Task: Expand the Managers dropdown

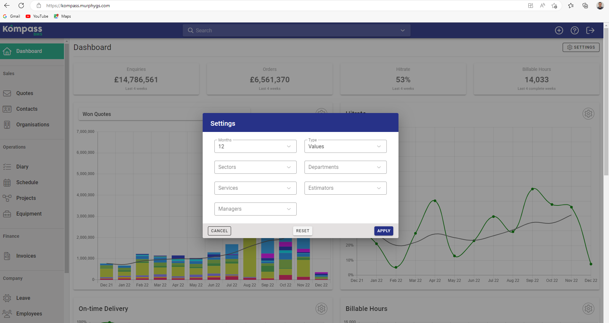Action: [256, 209]
